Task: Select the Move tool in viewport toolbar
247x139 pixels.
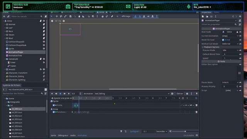Action: [x=57, y=16]
